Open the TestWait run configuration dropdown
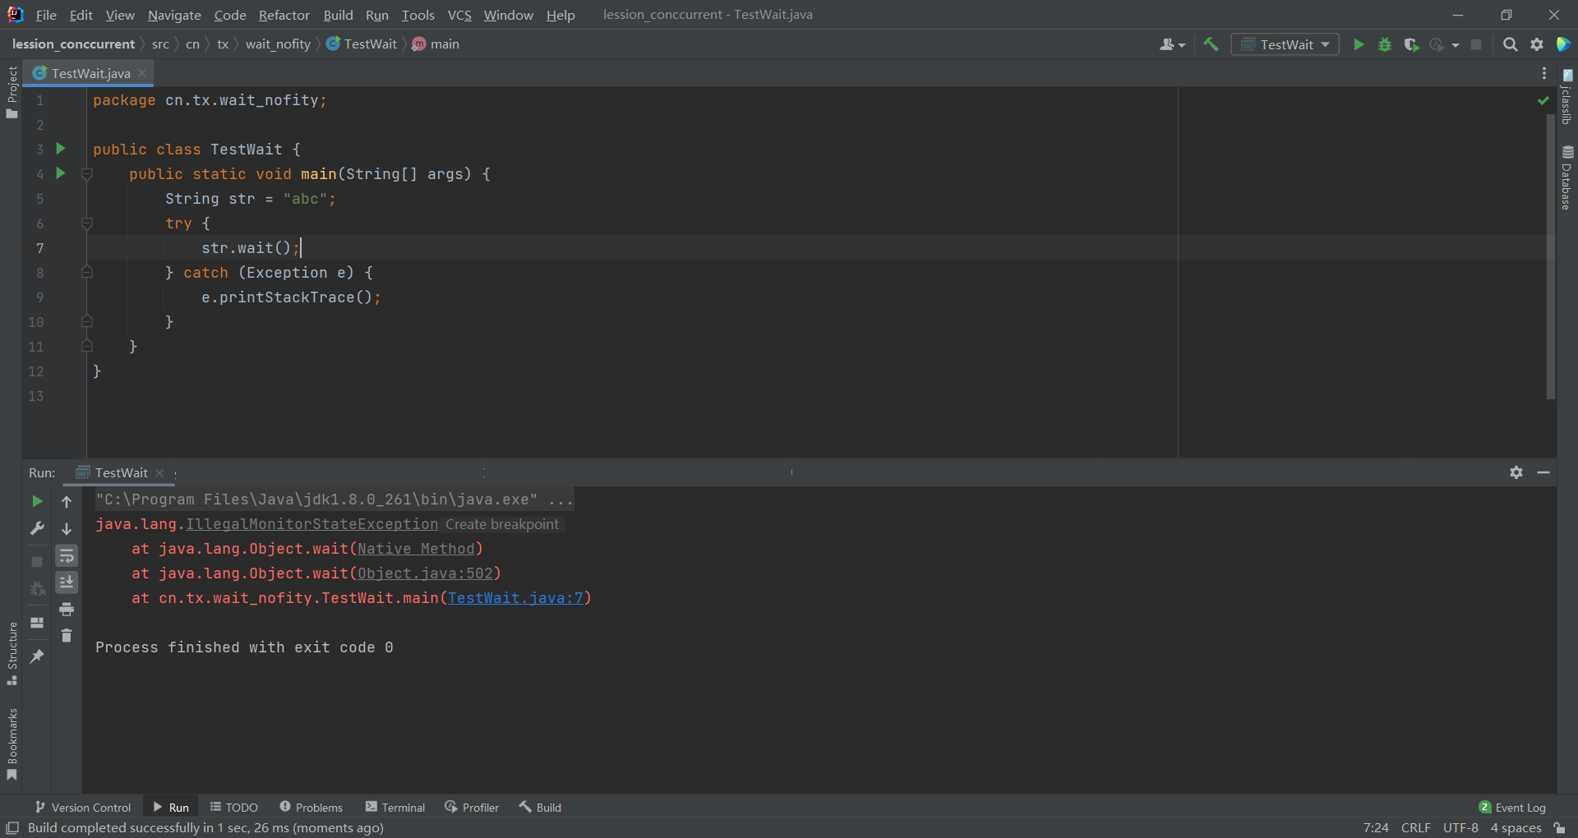Image resolution: width=1578 pixels, height=838 pixels. click(x=1285, y=44)
